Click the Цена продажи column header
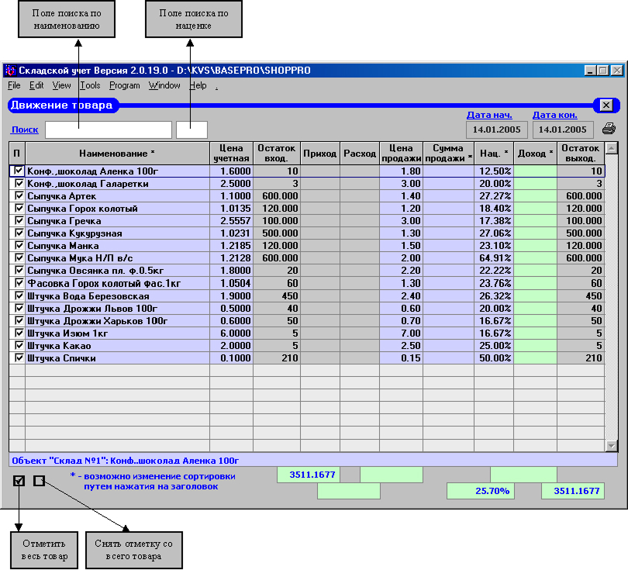Image resolution: width=628 pixels, height=570 pixels. pos(401,153)
